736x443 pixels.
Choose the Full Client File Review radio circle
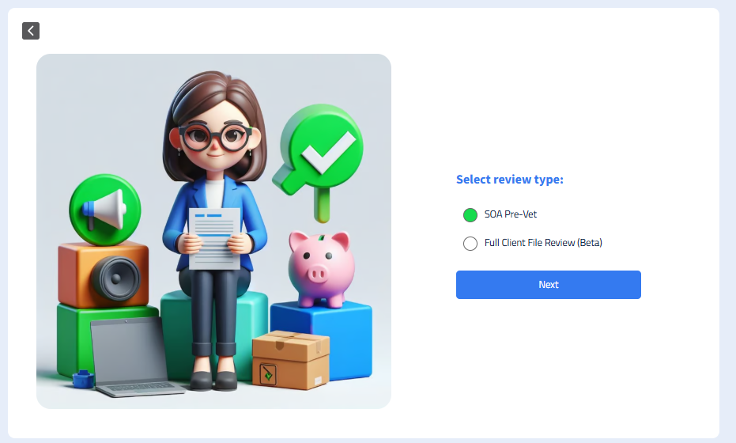coord(470,244)
